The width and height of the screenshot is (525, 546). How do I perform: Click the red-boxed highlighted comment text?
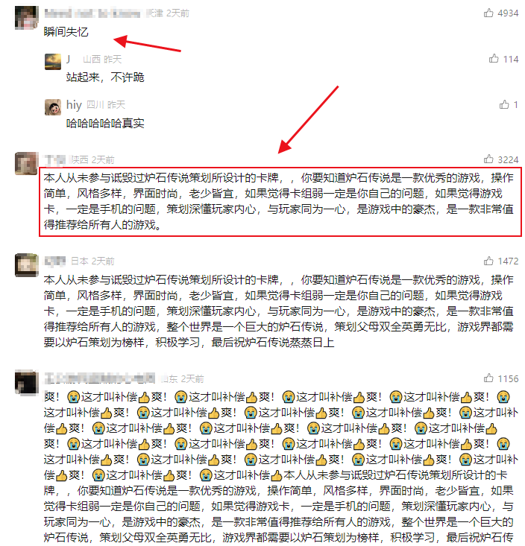coord(279,201)
